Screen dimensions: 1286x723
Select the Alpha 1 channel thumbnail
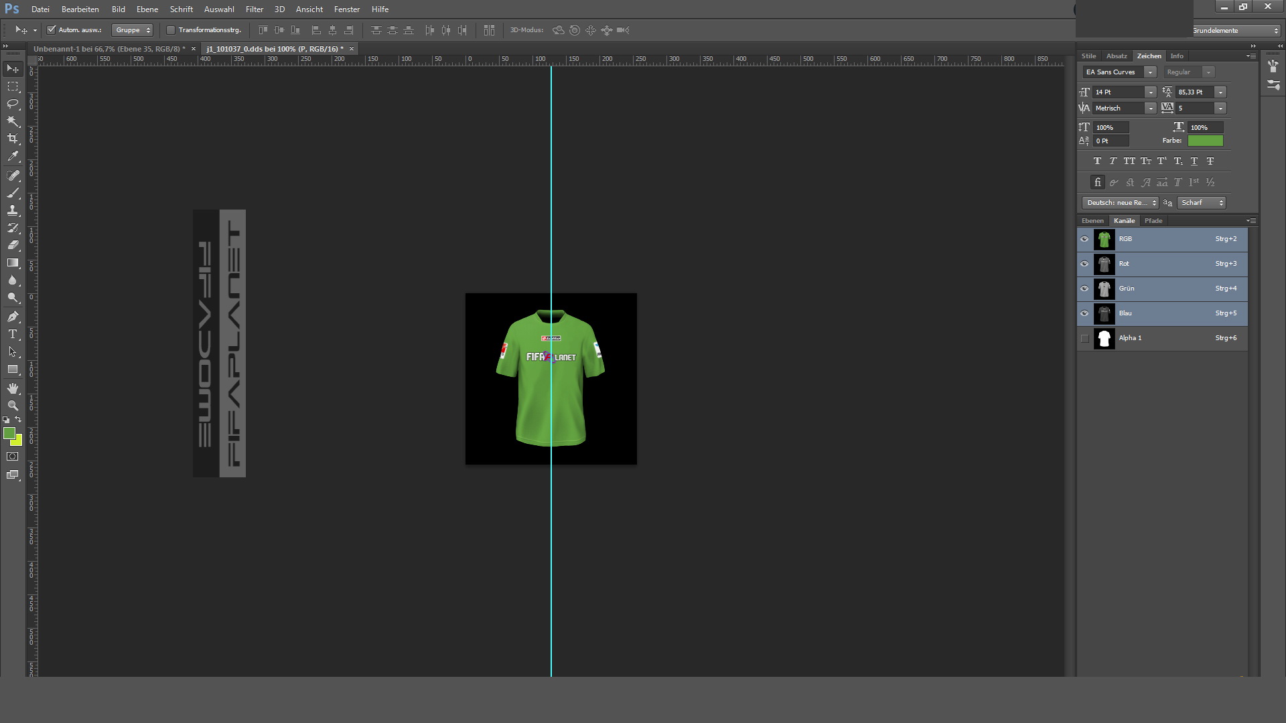coord(1104,339)
